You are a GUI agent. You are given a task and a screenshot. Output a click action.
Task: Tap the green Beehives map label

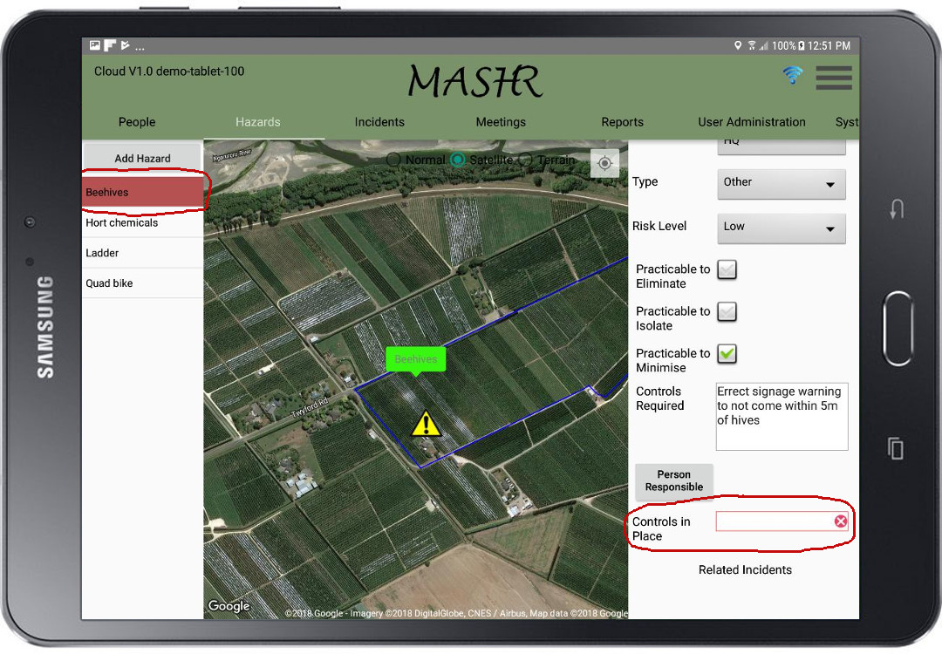coord(415,358)
